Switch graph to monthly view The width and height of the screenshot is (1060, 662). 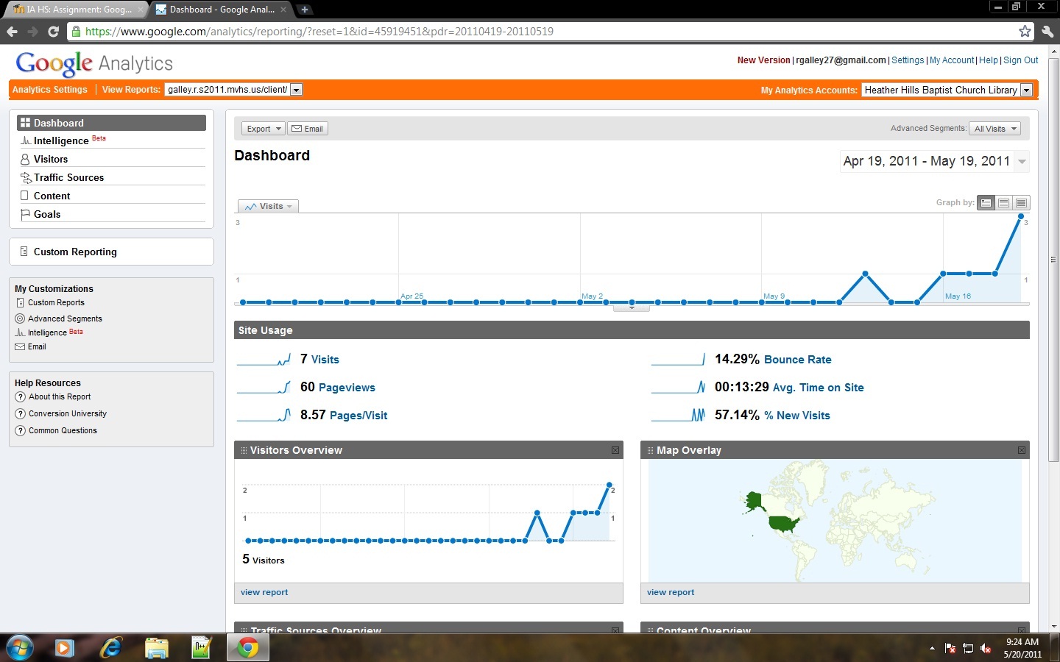point(1021,203)
